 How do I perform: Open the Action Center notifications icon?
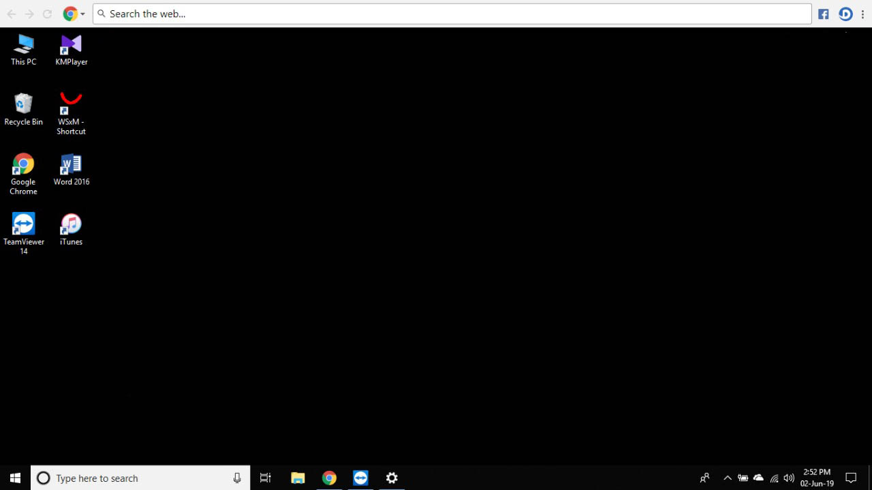851,478
